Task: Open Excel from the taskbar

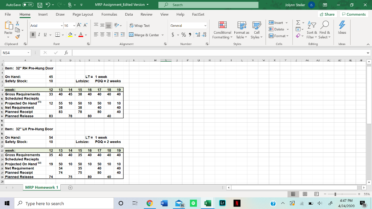Action: tap(207, 203)
